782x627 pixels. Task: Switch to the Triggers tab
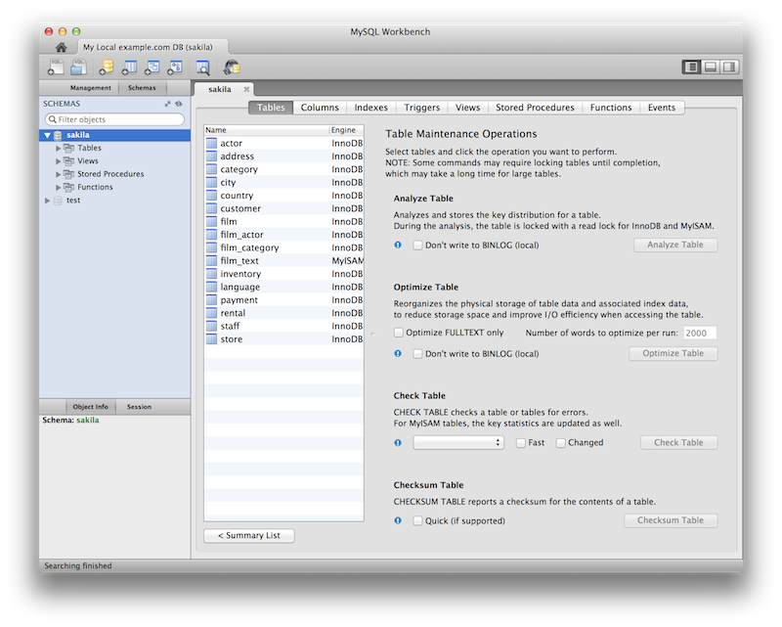(x=422, y=108)
